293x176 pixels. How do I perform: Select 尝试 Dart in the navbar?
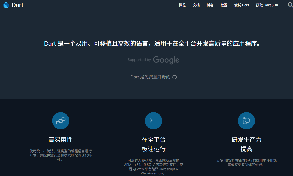click(x=241, y=5)
